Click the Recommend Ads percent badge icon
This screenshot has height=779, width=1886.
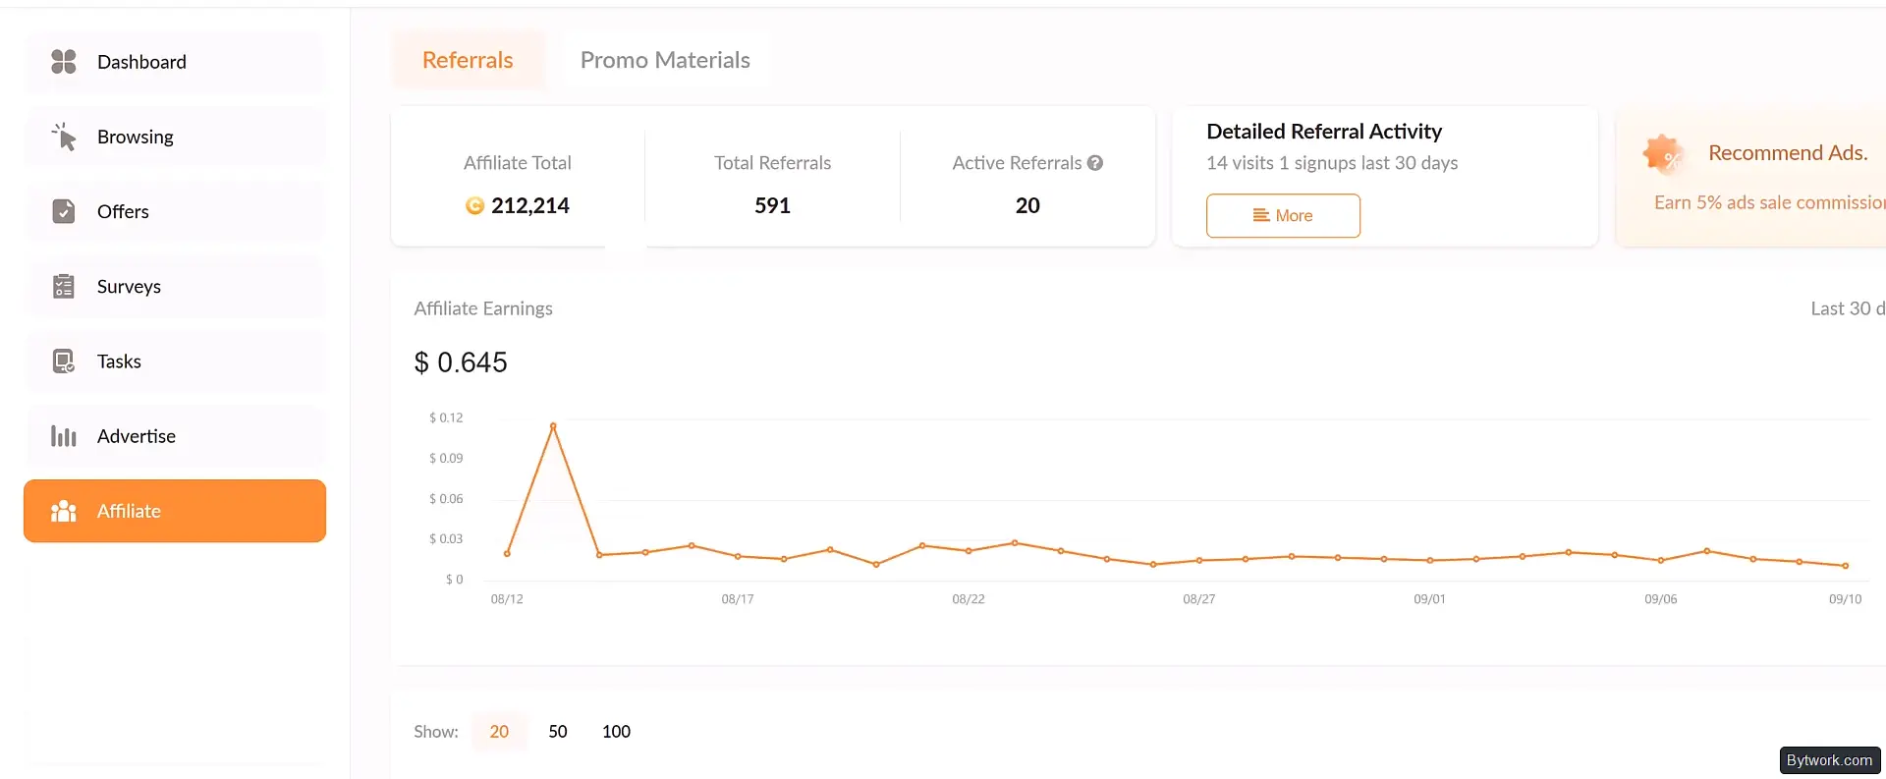[1662, 154]
